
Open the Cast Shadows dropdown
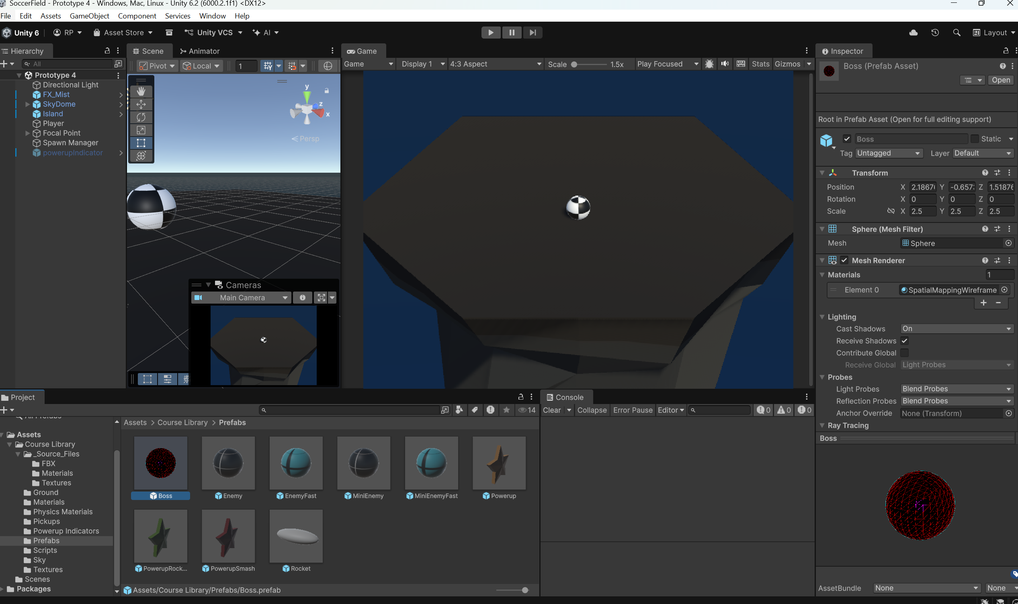(x=957, y=329)
